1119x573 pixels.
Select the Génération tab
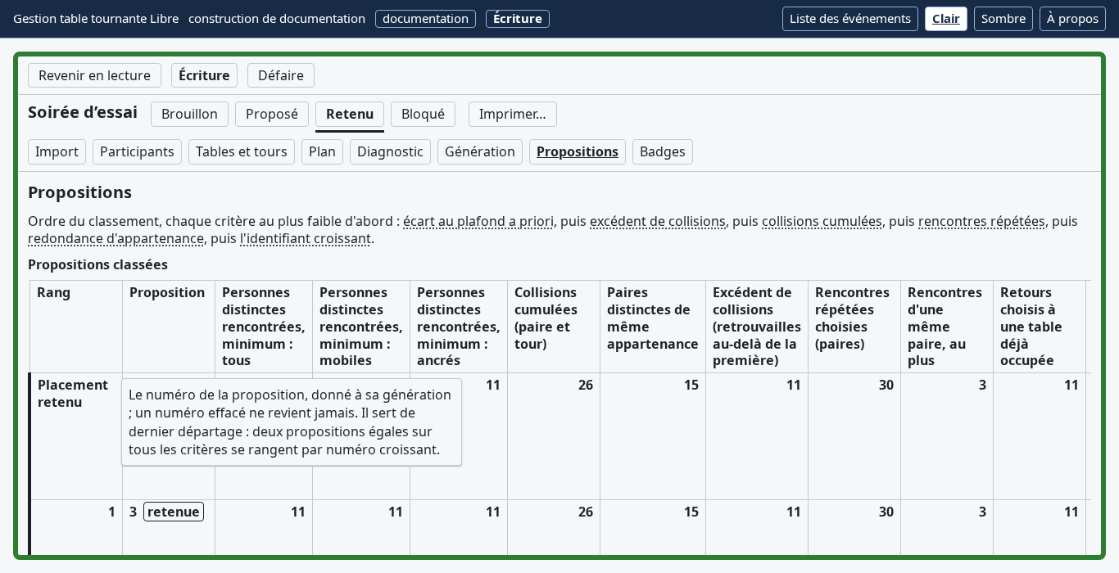point(480,151)
